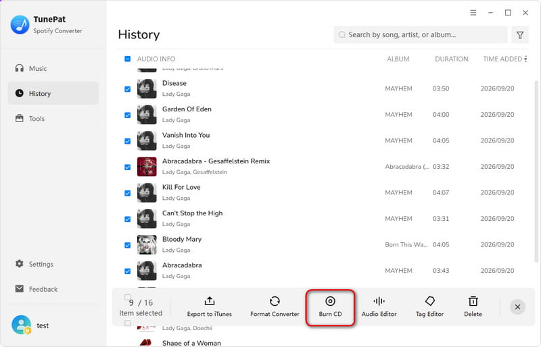
Task: Click the 03:31 duration value
Action: pos(441,219)
